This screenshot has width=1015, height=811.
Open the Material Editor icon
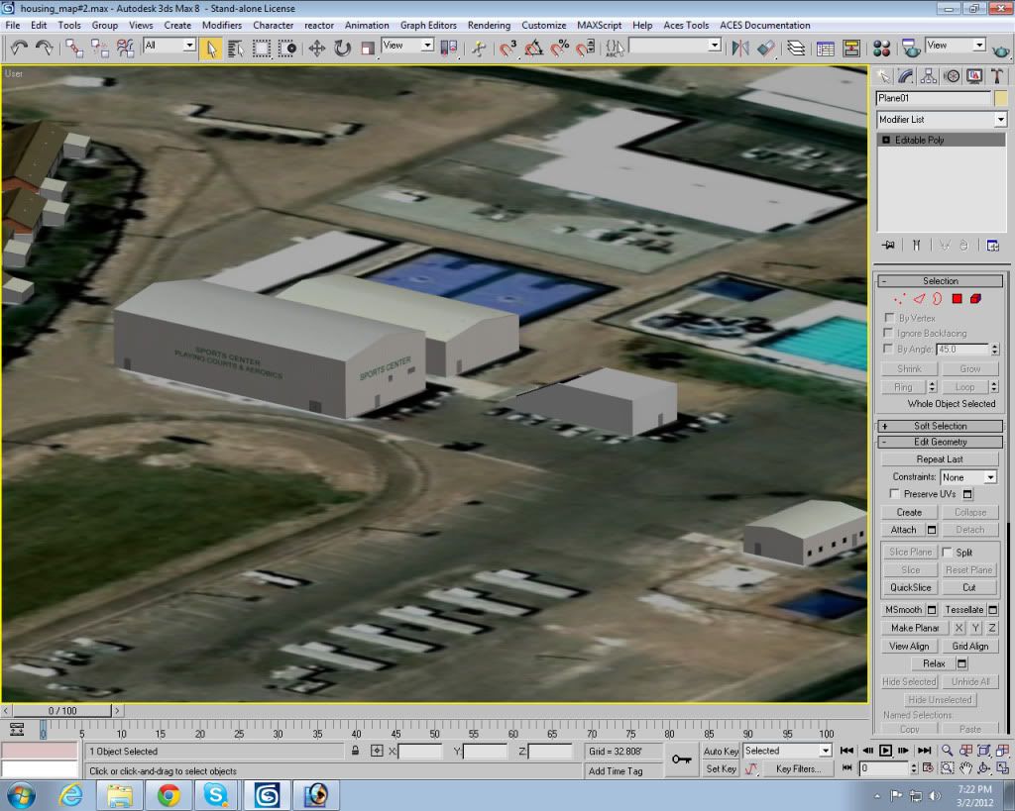coord(881,47)
